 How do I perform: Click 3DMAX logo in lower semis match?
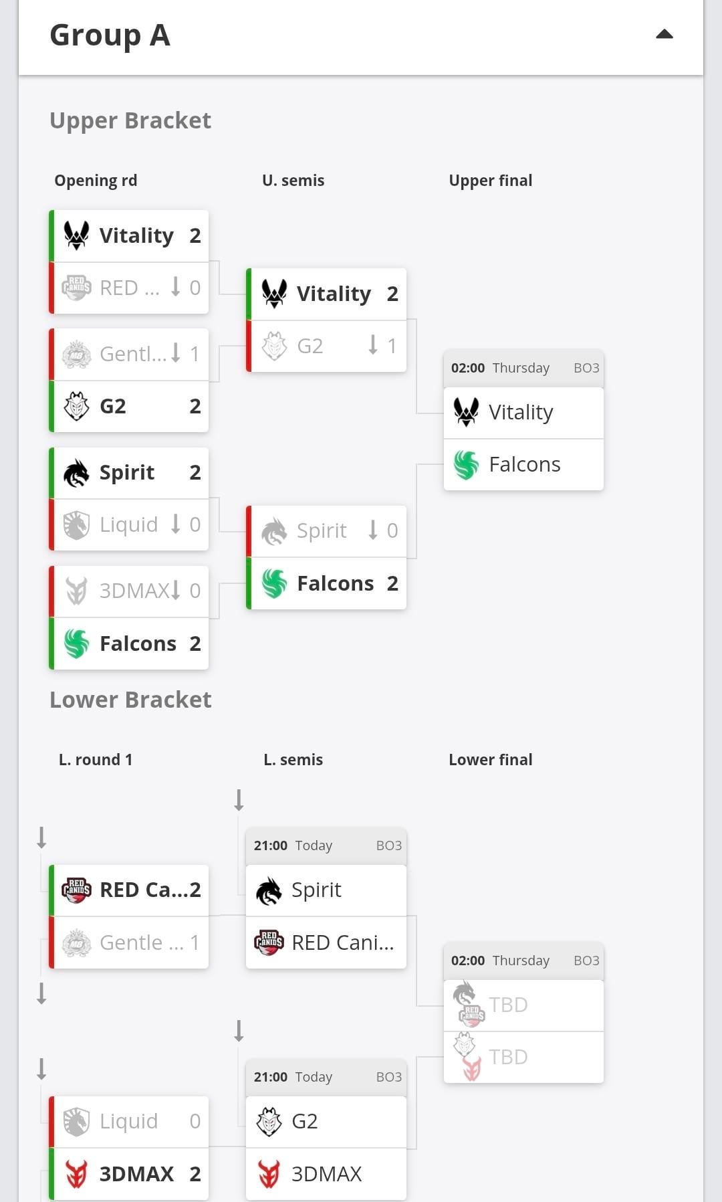tap(269, 1174)
